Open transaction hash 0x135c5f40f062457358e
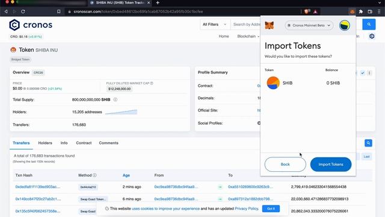Image resolution: width=385 pixels, height=217 pixels. point(37,211)
